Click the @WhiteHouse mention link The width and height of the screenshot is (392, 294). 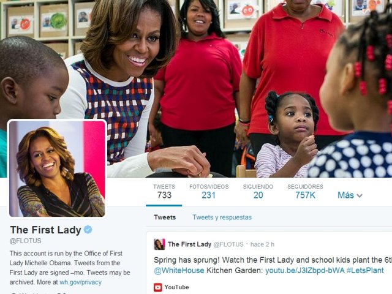179,271
